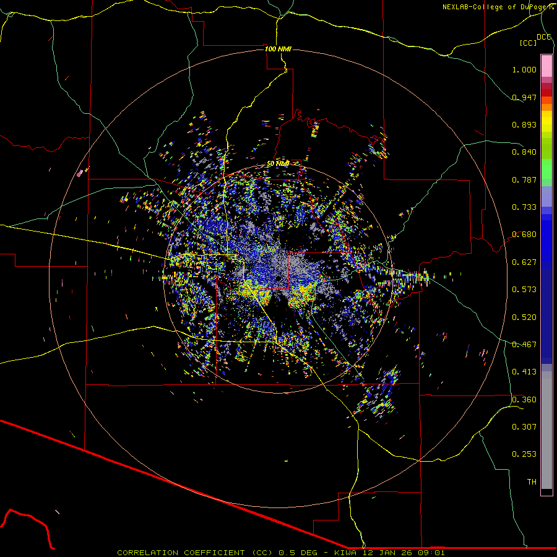This screenshot has width=557, height=557.
Task: Click the 1.000 color scale value
Action: pos(524,69)
